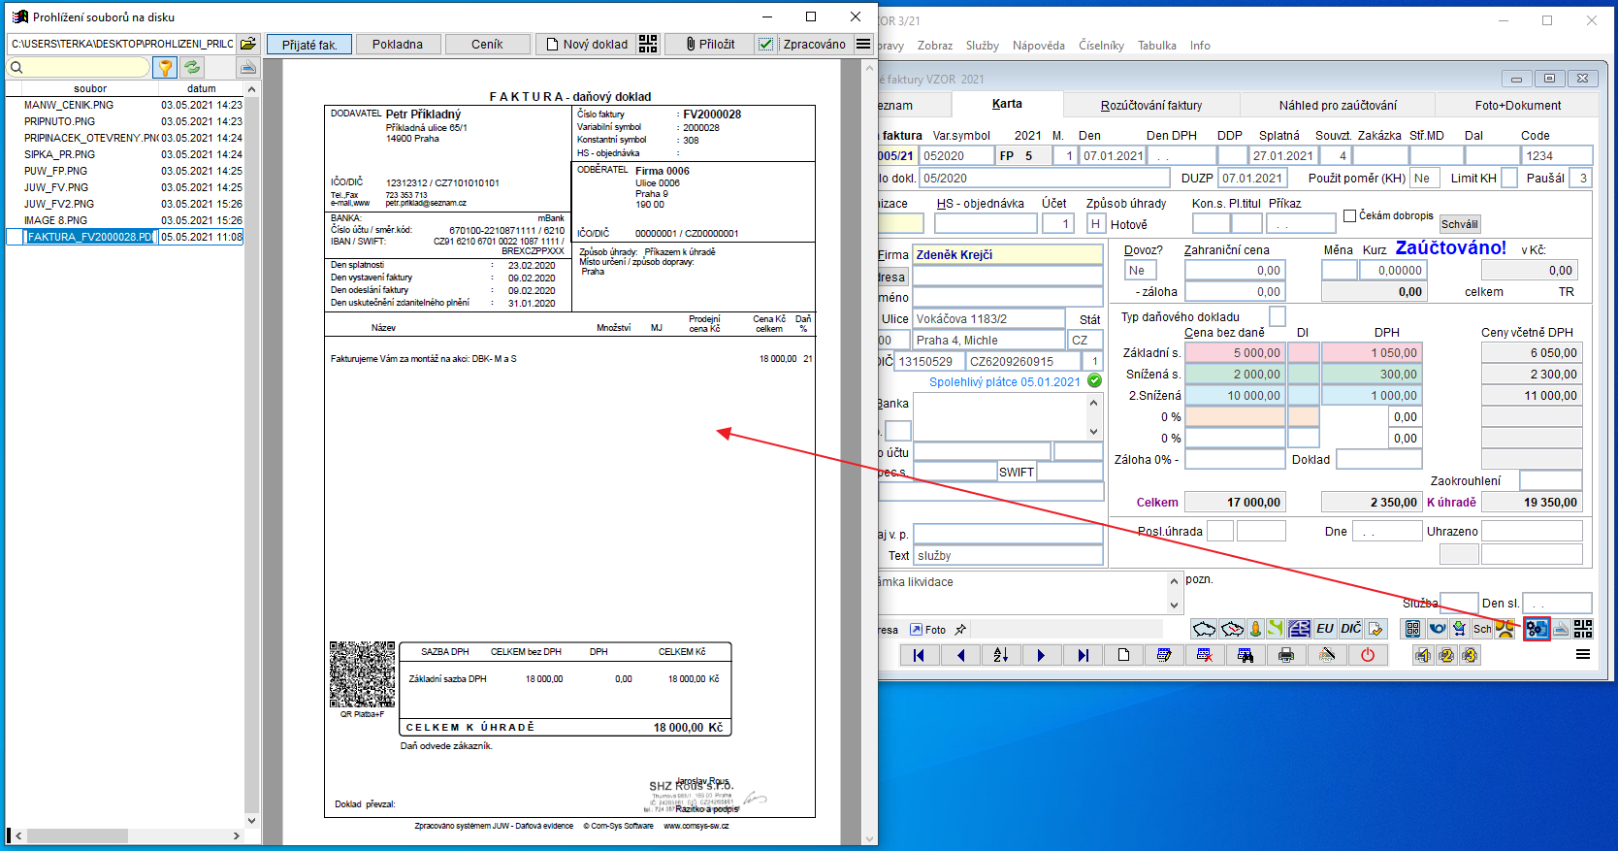Click the post horn icon
Image resolution: width=1618 pixels, height=851 pixels.
(x=1438, y=629)
